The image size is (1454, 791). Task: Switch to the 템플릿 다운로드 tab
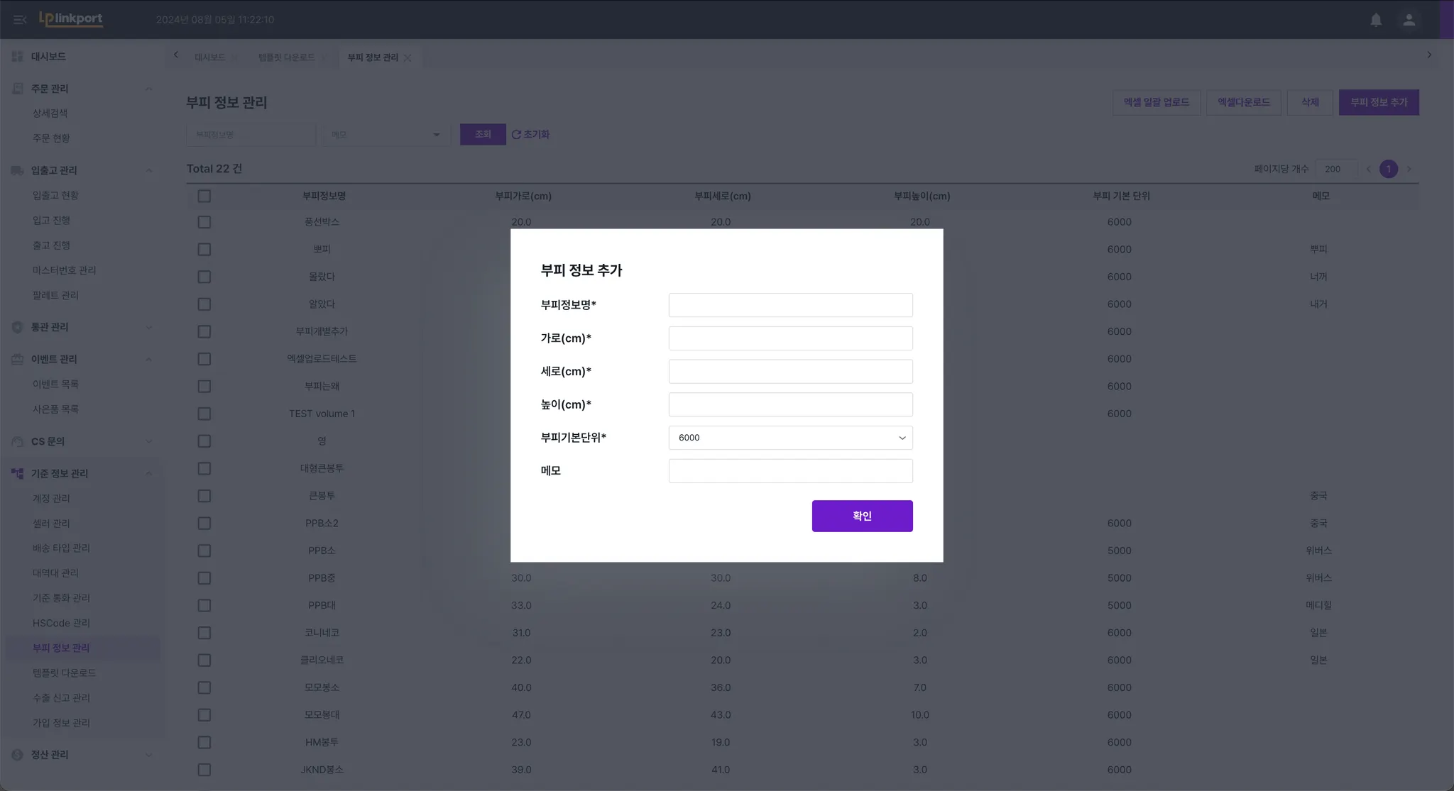coord(286,57)
